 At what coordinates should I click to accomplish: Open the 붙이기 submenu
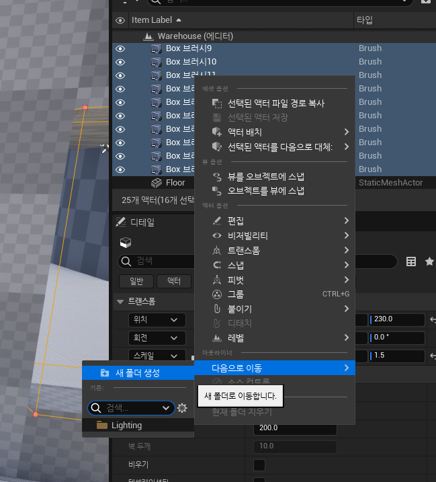coord(275,309)
